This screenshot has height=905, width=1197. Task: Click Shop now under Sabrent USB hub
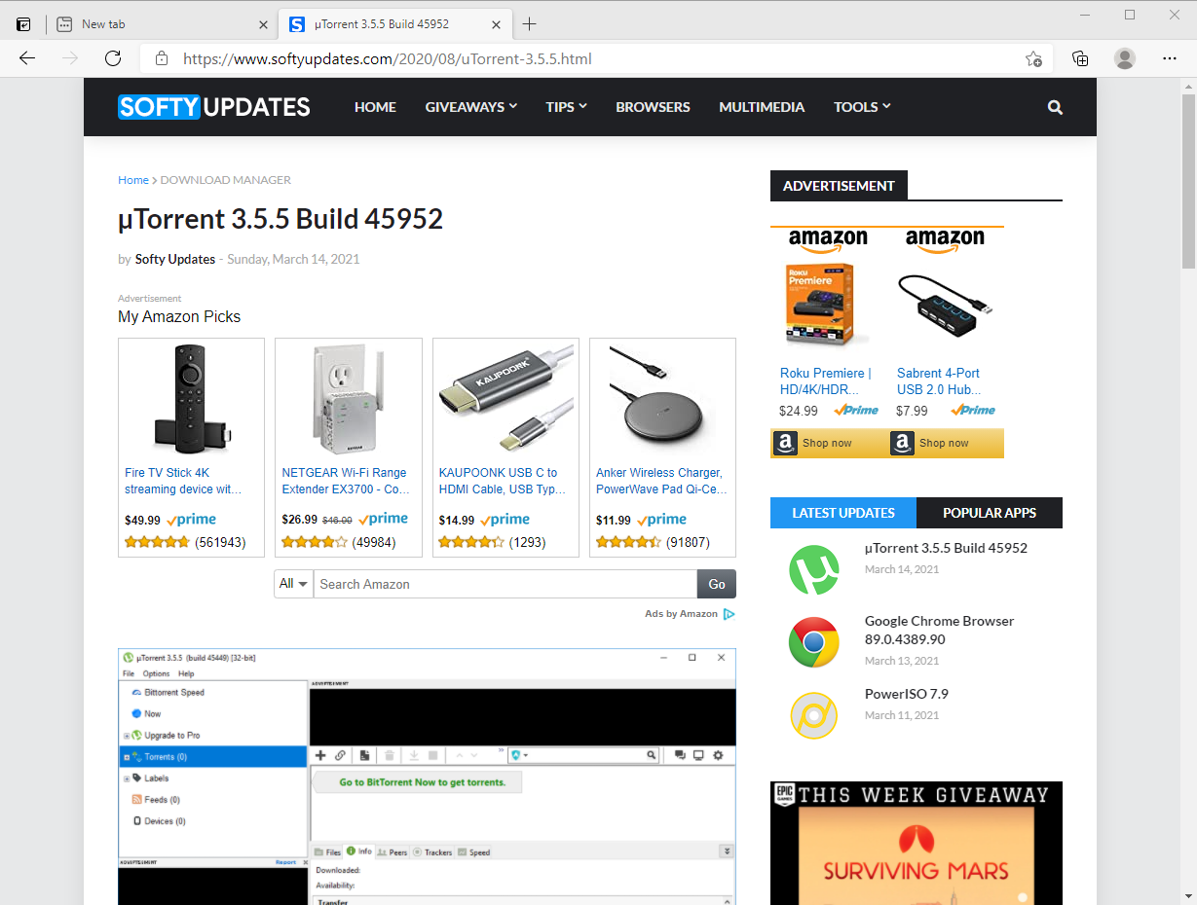(944, 443)
